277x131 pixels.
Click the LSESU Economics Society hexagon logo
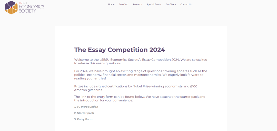[x=11, y=7]
